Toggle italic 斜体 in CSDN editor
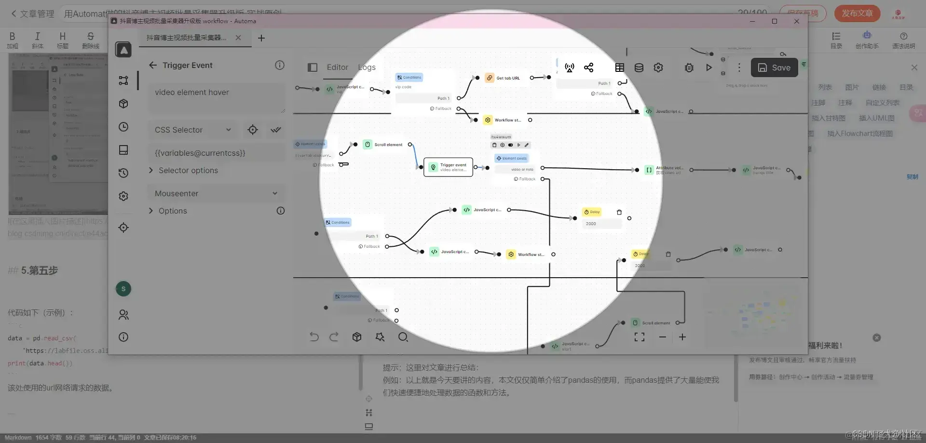 [37, 40]
